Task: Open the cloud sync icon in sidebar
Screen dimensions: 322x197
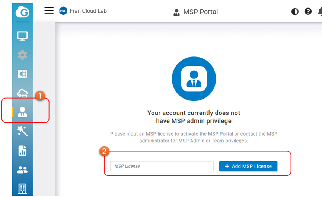Action: [22, 93]
